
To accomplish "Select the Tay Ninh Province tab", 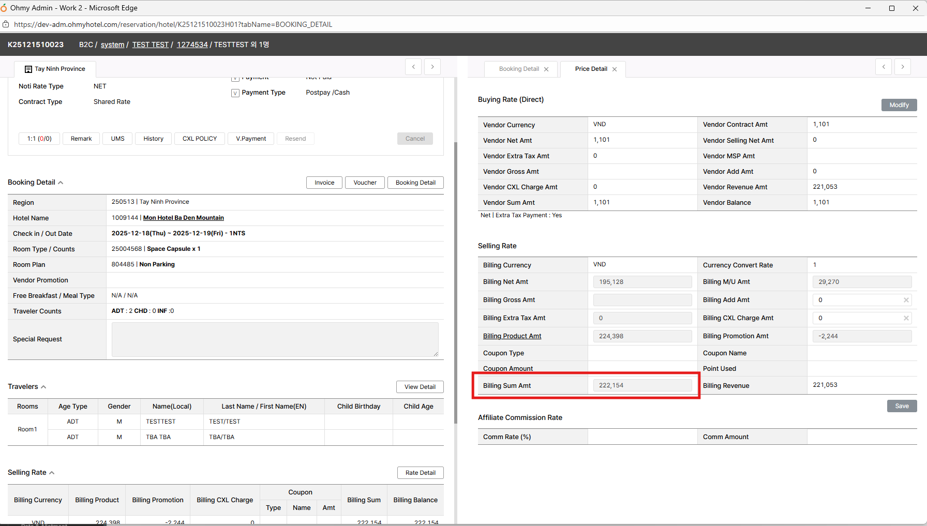I will coord(55,69).
